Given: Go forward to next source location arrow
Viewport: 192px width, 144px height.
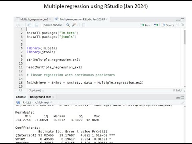Looking at the screenshot, I should tap(22, 25).
